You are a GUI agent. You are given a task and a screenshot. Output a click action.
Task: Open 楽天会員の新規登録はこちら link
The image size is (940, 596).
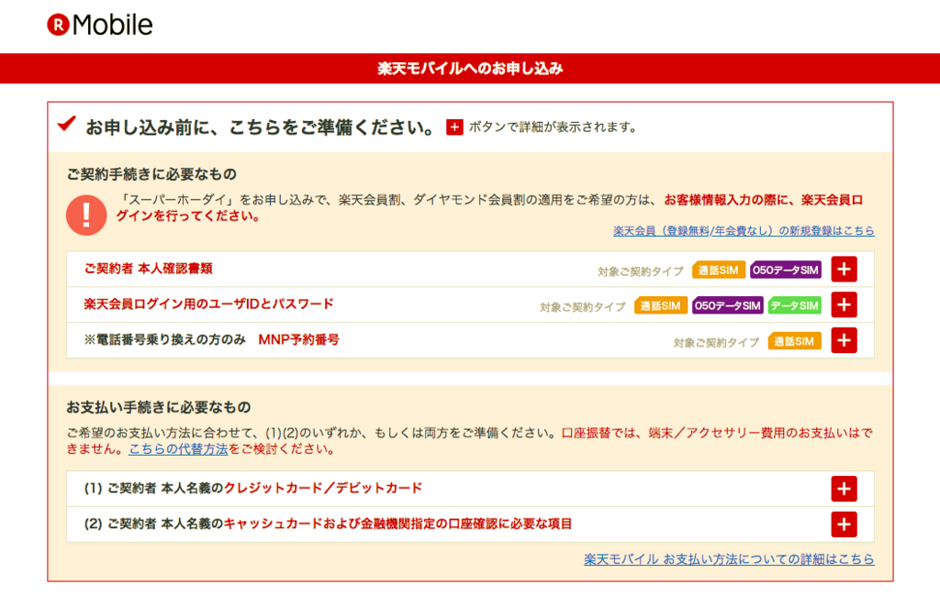pos(744,231)
